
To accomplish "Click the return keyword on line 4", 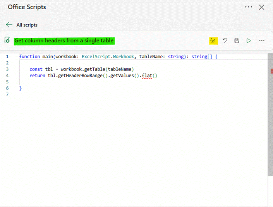I will [x=37, y=76].
